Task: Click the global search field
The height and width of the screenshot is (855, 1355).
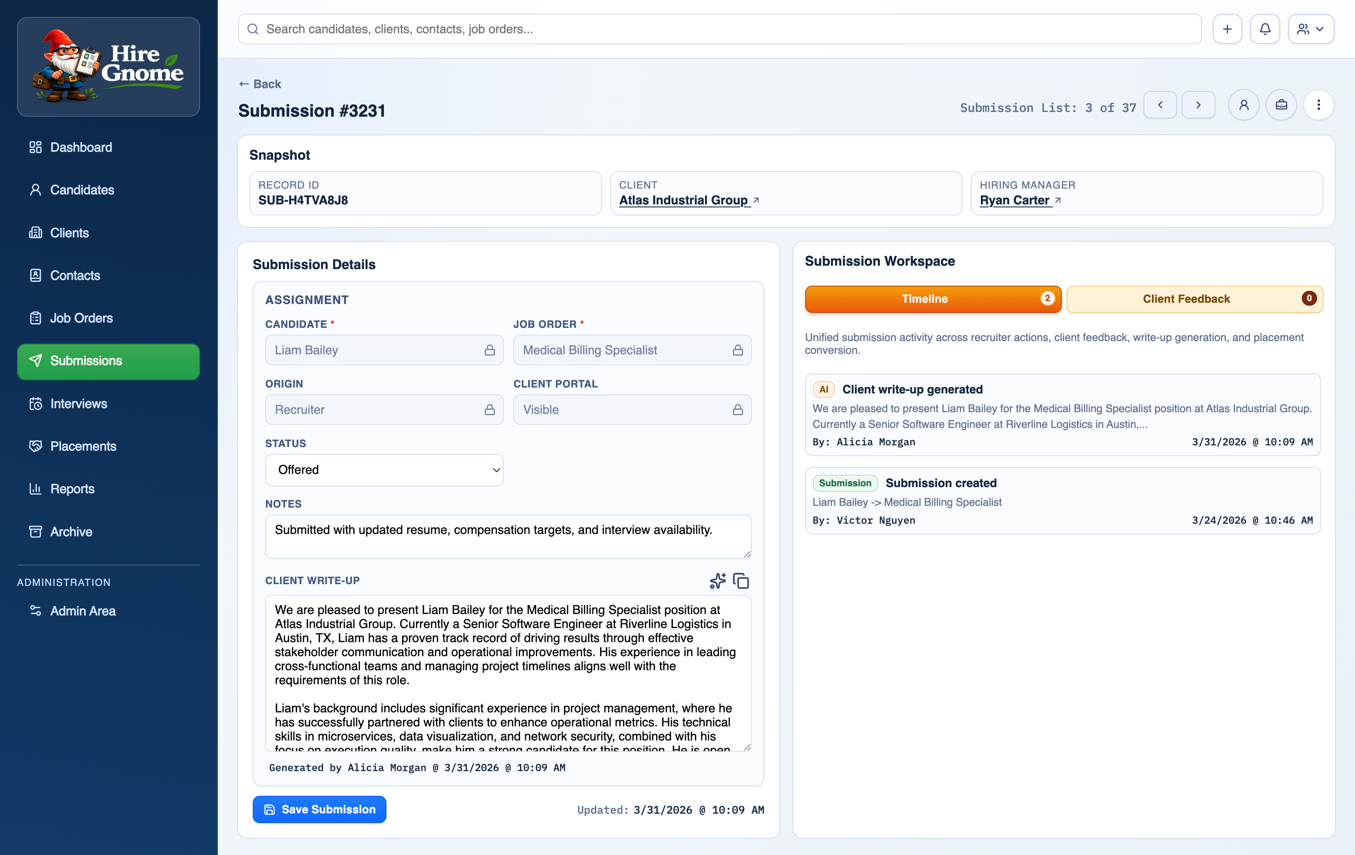Action: pos(719,29)
